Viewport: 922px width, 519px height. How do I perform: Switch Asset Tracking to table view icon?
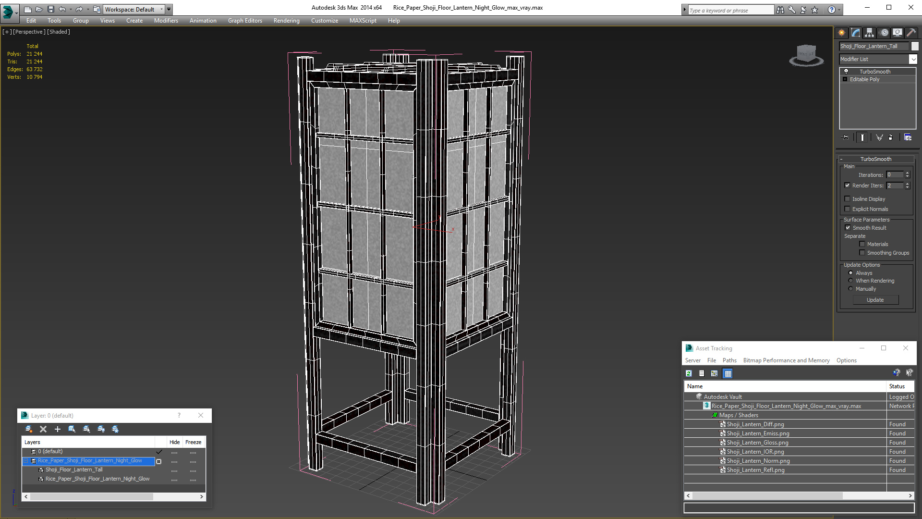[728, 373]
